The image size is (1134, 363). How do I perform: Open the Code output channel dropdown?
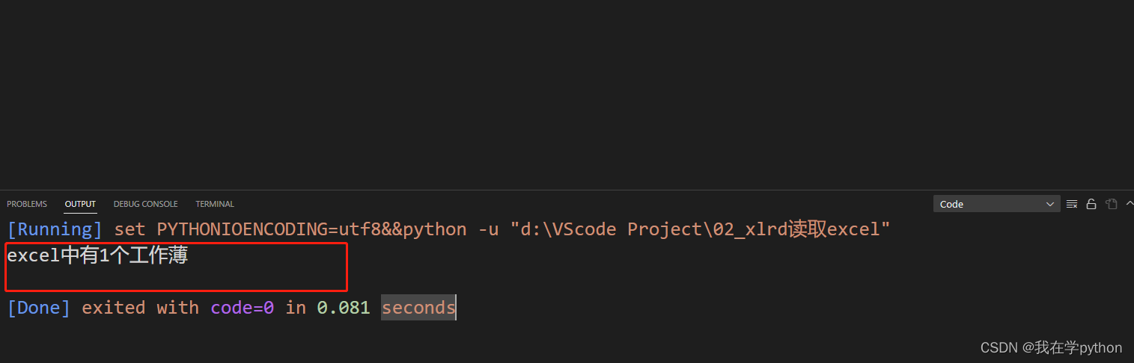[996, 204]
